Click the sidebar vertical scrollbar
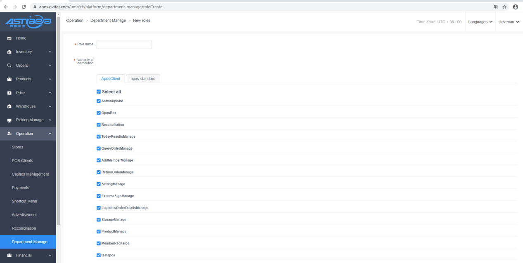The height and width of the screenshot is (263, 523). (58, 124)
